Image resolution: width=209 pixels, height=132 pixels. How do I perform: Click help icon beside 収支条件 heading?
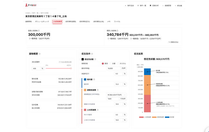point(92,54)
